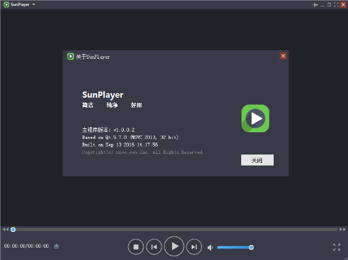Fast forward using the double-right arrow
Screen dimensions: 348x260
tap(342, 229)
